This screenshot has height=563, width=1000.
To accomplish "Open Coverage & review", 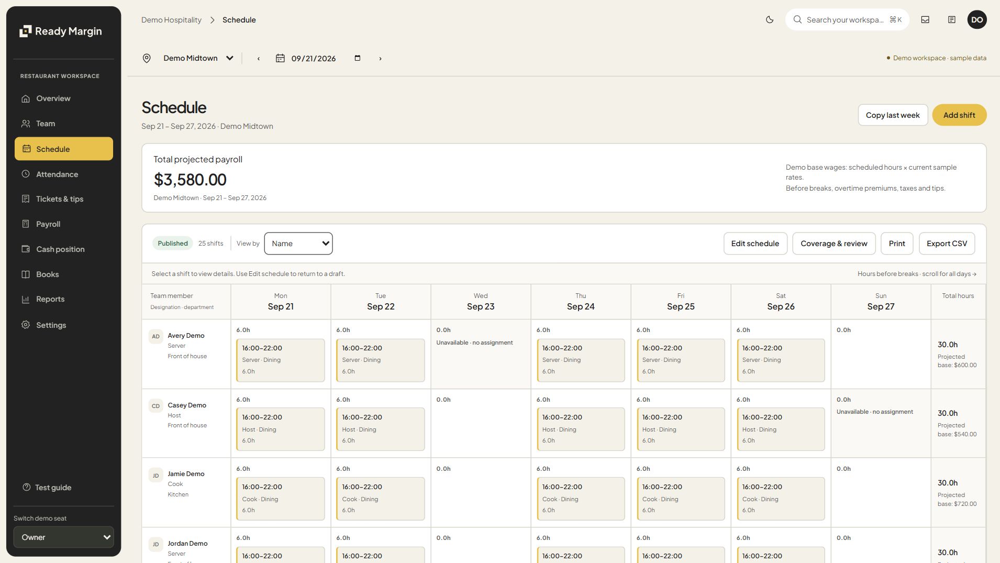I will [x=834, y=244].
